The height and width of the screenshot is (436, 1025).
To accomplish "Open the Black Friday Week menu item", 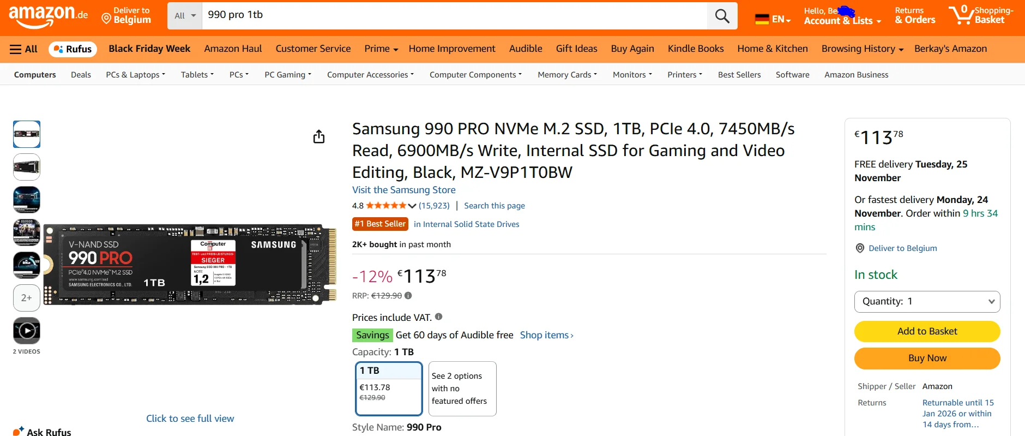I will point(149,49).
